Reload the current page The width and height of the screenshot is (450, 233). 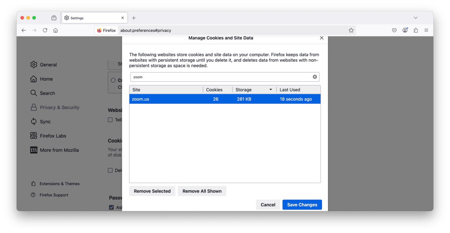point(45,30)
